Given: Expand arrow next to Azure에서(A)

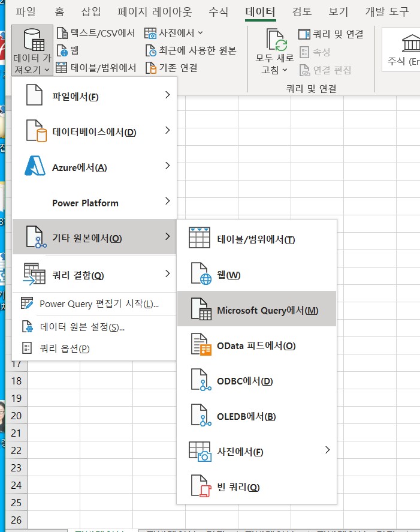Looking at the screenshot, I should (167, 165).
